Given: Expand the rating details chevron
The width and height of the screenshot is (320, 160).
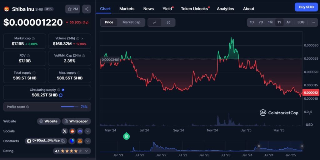Looking at the screenshot, I should tap(87, 151).
